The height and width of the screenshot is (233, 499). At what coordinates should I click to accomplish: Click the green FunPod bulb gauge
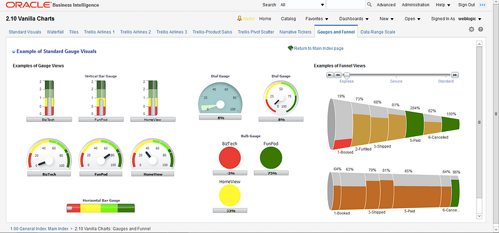tap(271, 157)
